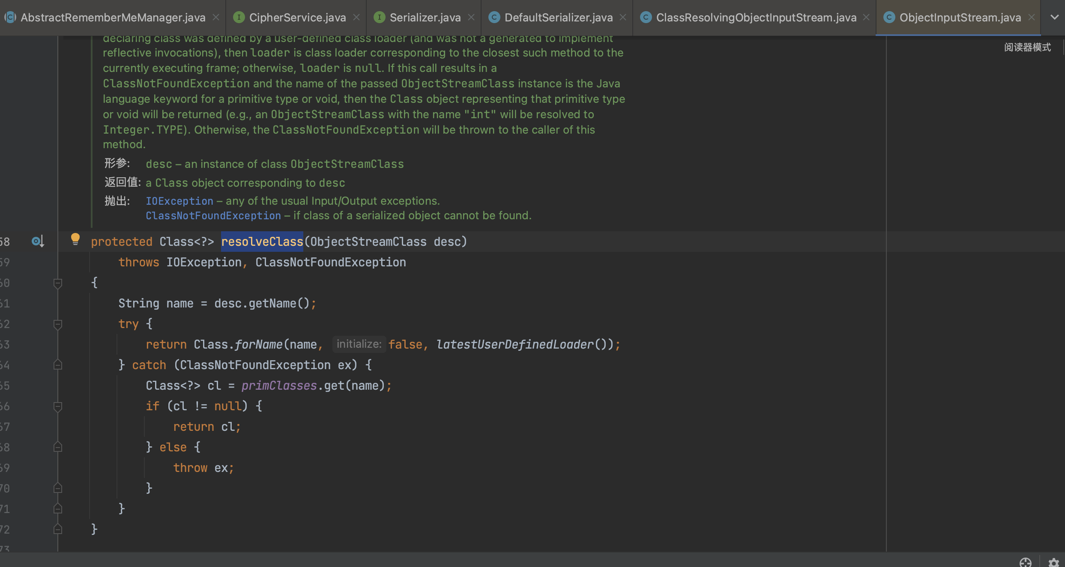This screenshot has width=1065, height=567.
Task: Switch to AbstractRememberMeManager.java tab
Action: click(x=112, y=18)
